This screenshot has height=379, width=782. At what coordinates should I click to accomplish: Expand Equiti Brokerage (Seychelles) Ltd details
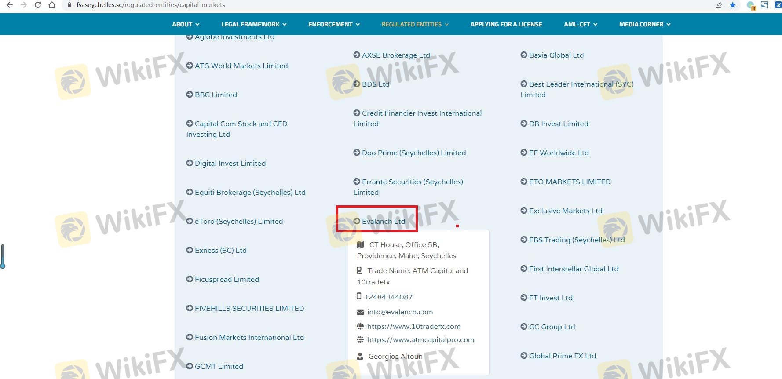click(x=246, y=192)
